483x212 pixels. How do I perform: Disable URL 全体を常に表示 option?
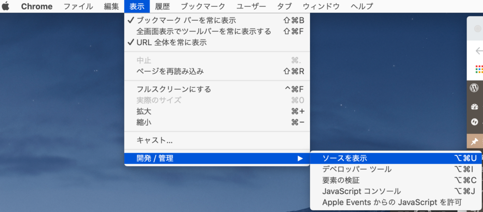(x=171, y=42)
